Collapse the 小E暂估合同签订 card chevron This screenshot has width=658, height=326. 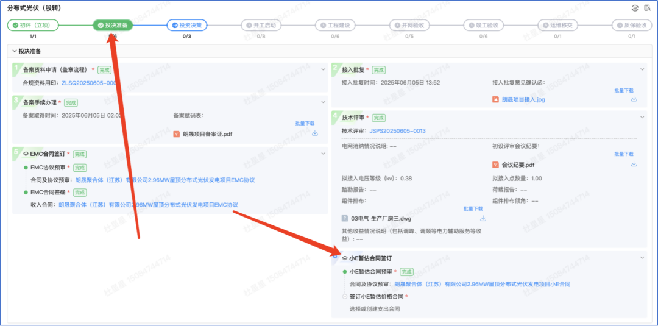[x=642, y=258]
